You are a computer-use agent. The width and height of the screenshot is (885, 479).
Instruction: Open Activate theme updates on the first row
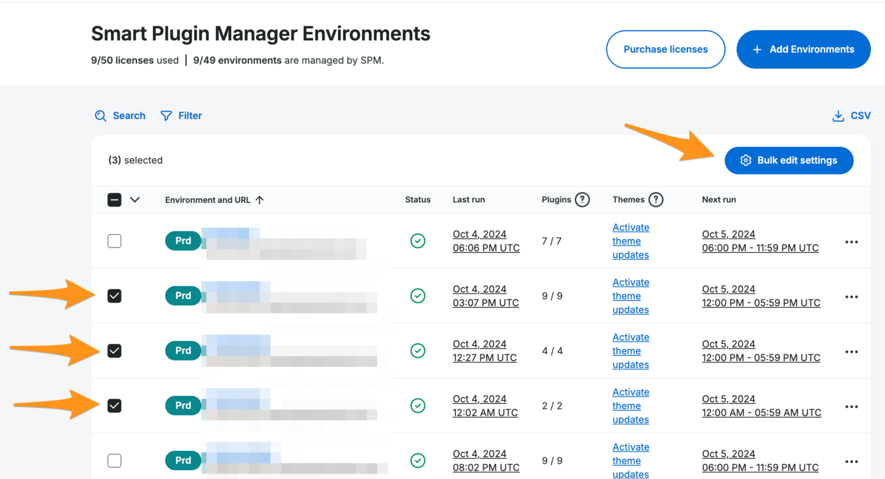[630, 241]
